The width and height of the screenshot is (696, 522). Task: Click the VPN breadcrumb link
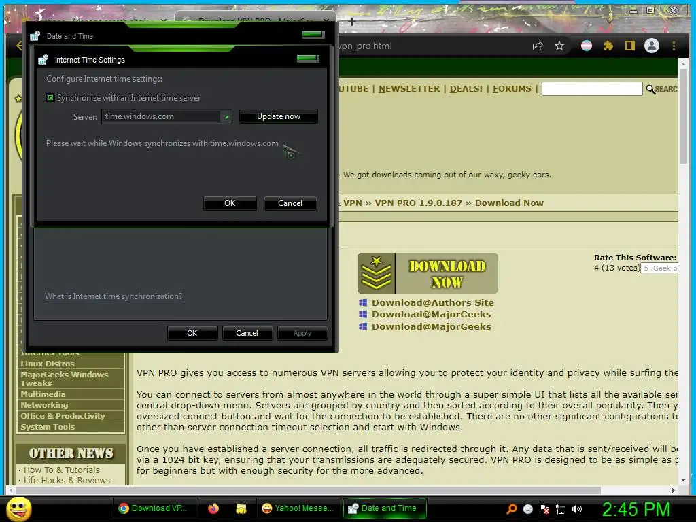[x=353, y=203]
